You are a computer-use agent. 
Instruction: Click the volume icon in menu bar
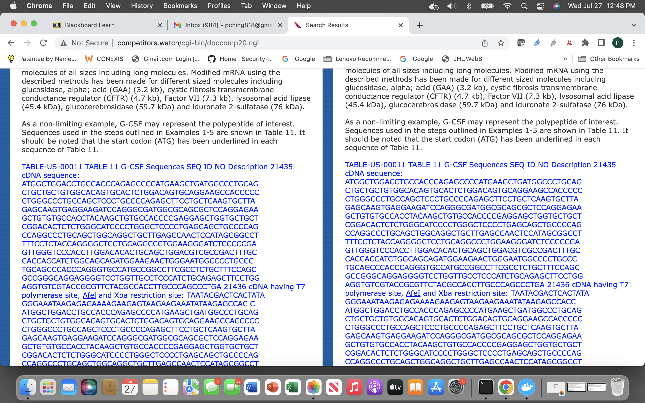pyautogui.click(x=451, y=6)
